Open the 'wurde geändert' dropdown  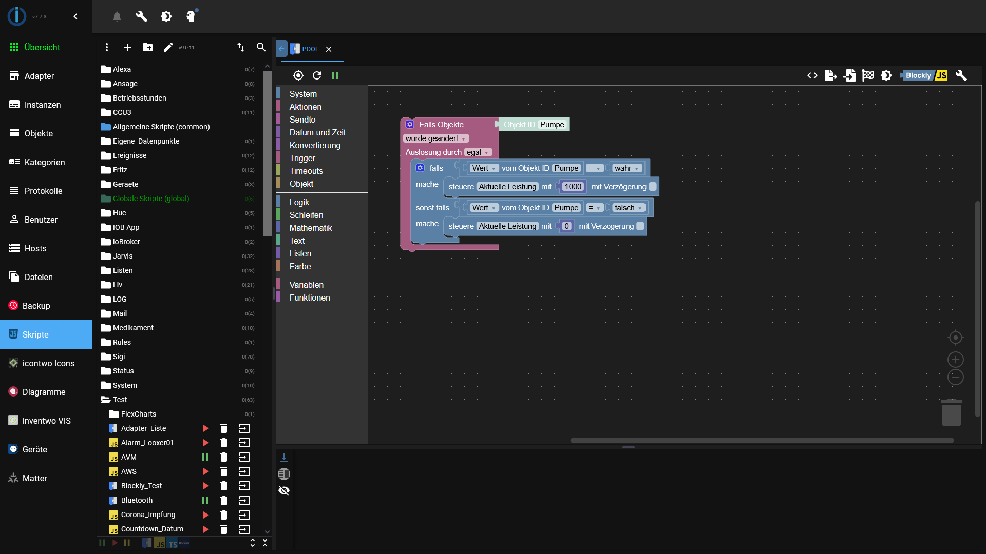point(435,138)
